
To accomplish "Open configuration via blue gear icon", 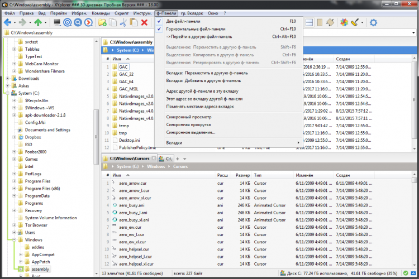I will 373,23.
